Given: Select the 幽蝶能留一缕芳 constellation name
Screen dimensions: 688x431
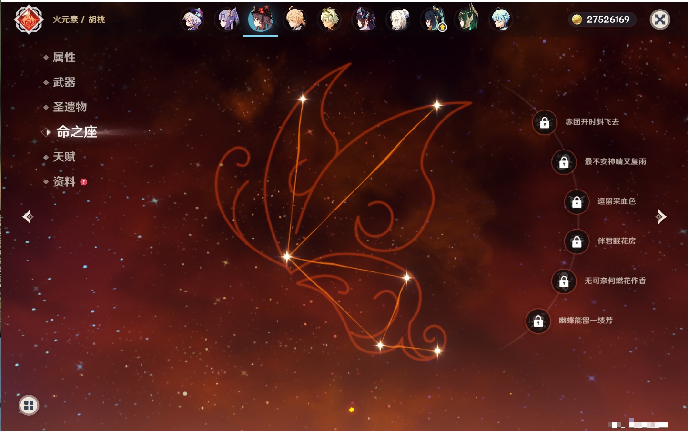Looking at the screenshot, I should pos(586,321).
